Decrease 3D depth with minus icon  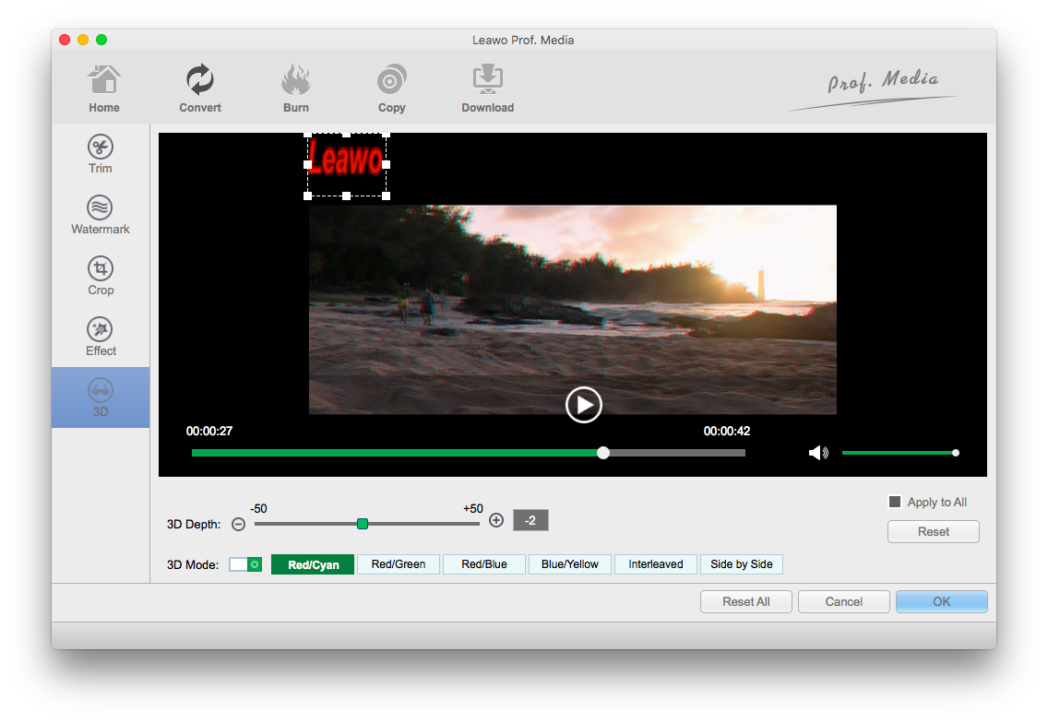(x=239, y=525)
